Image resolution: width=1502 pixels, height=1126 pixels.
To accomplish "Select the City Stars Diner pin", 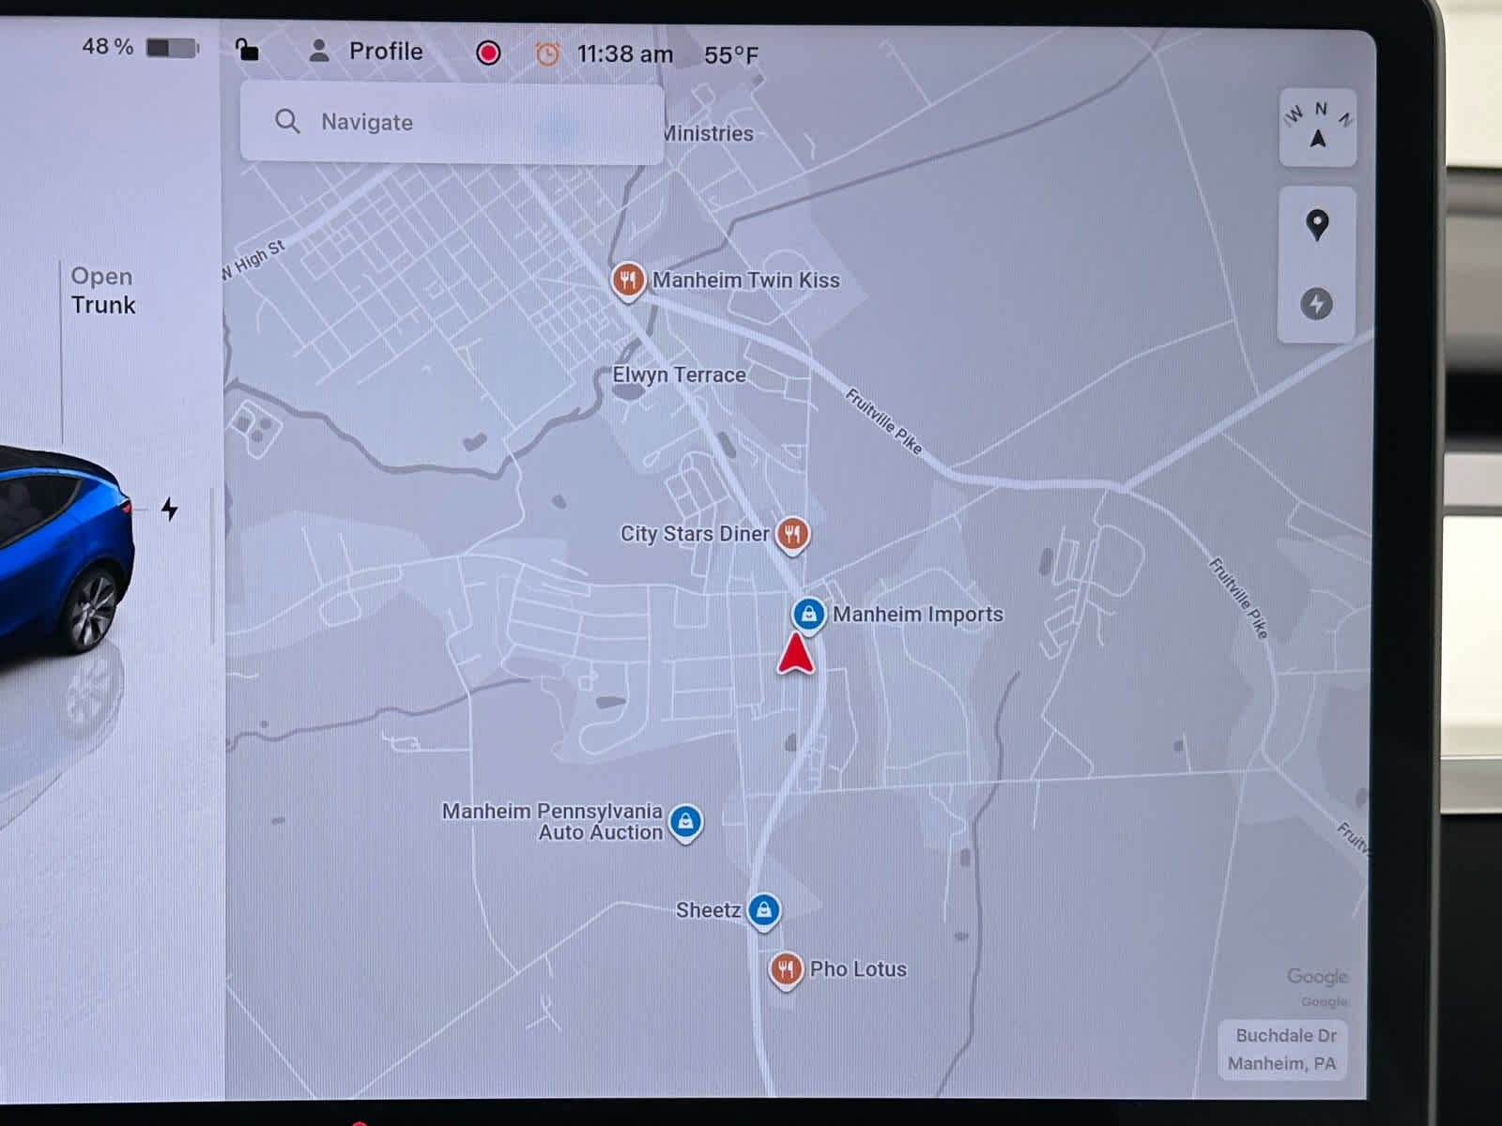I will click(792, 534).
